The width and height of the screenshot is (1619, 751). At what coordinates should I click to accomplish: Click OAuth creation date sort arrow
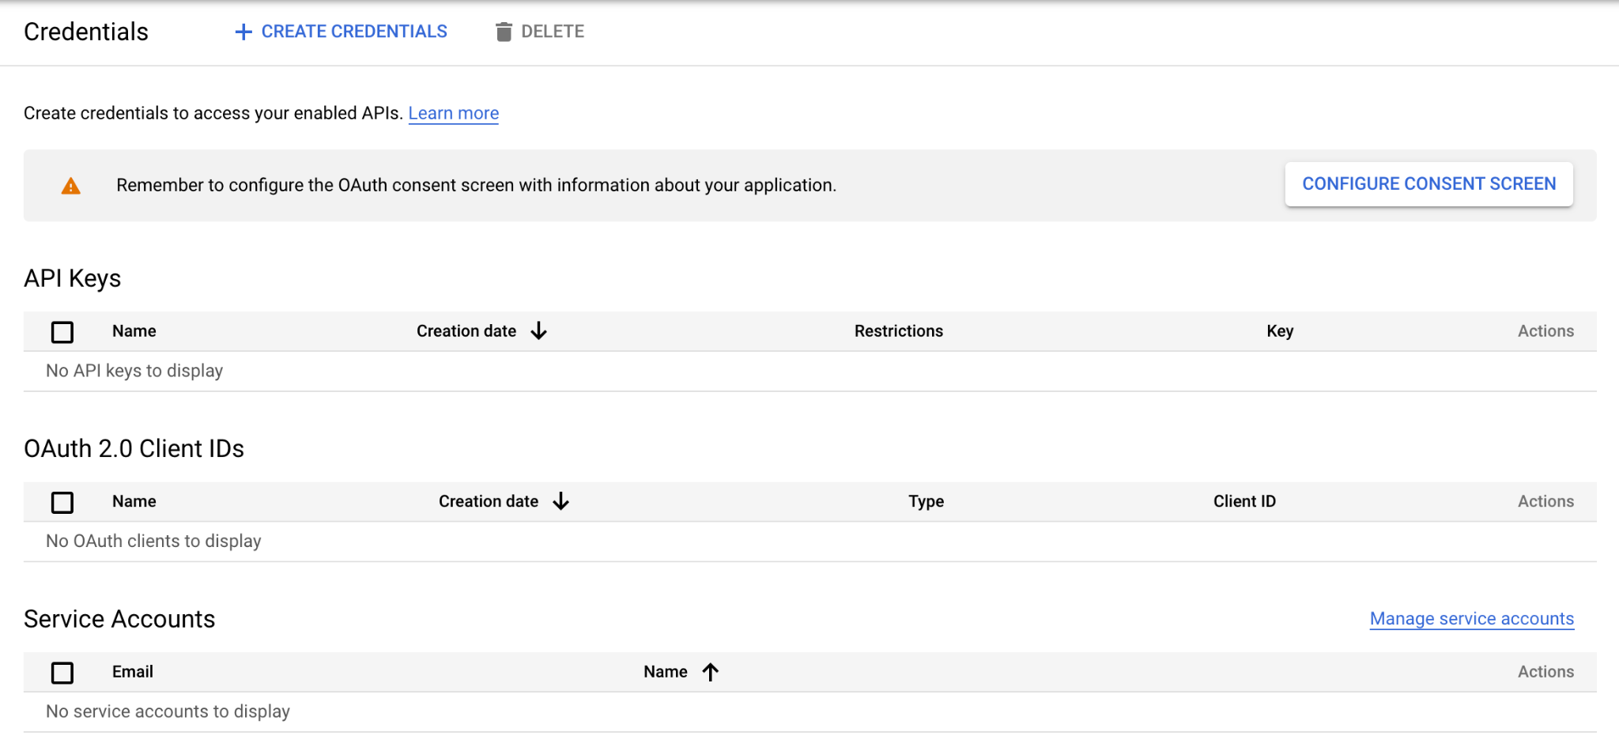pos(561,501)
